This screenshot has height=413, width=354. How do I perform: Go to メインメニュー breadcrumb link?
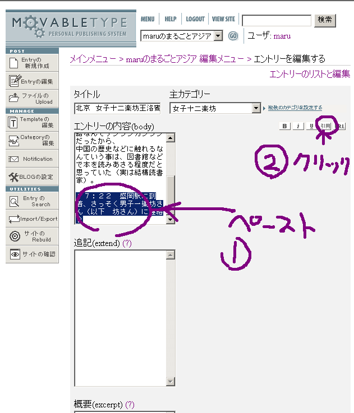coord(93,59)
